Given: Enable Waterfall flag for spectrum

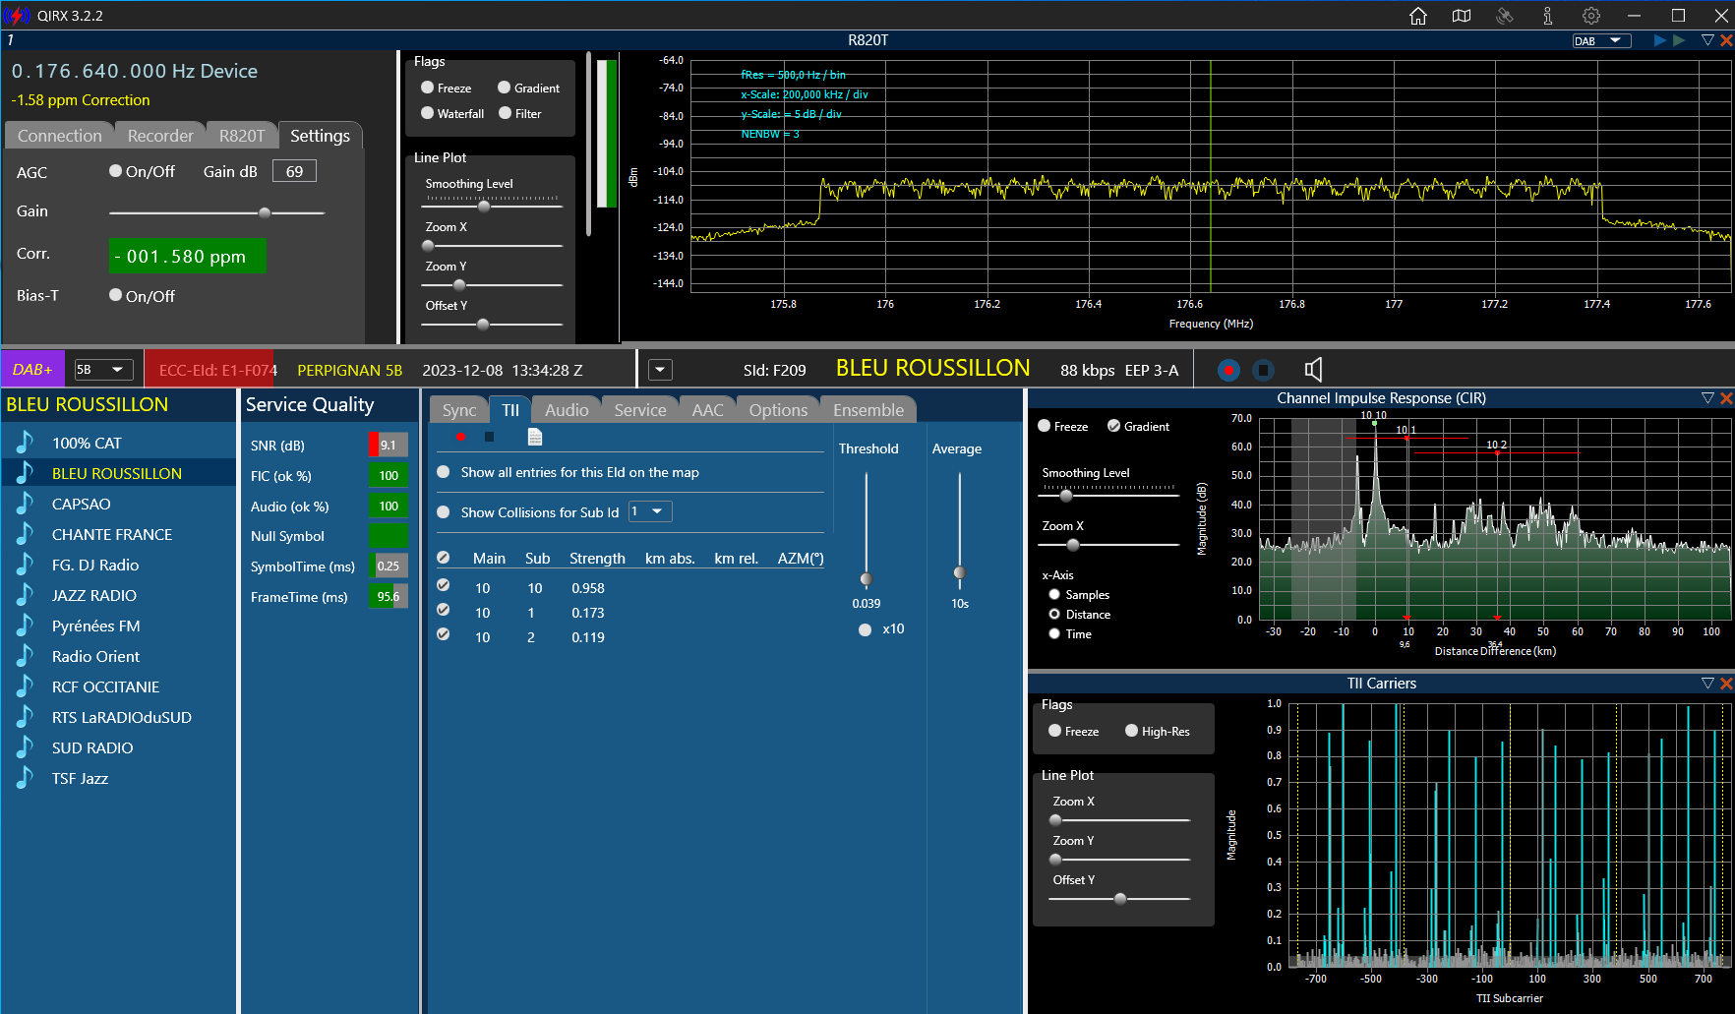Looking at the screenshot, I should pyautogui.click(x=428, y=113).
